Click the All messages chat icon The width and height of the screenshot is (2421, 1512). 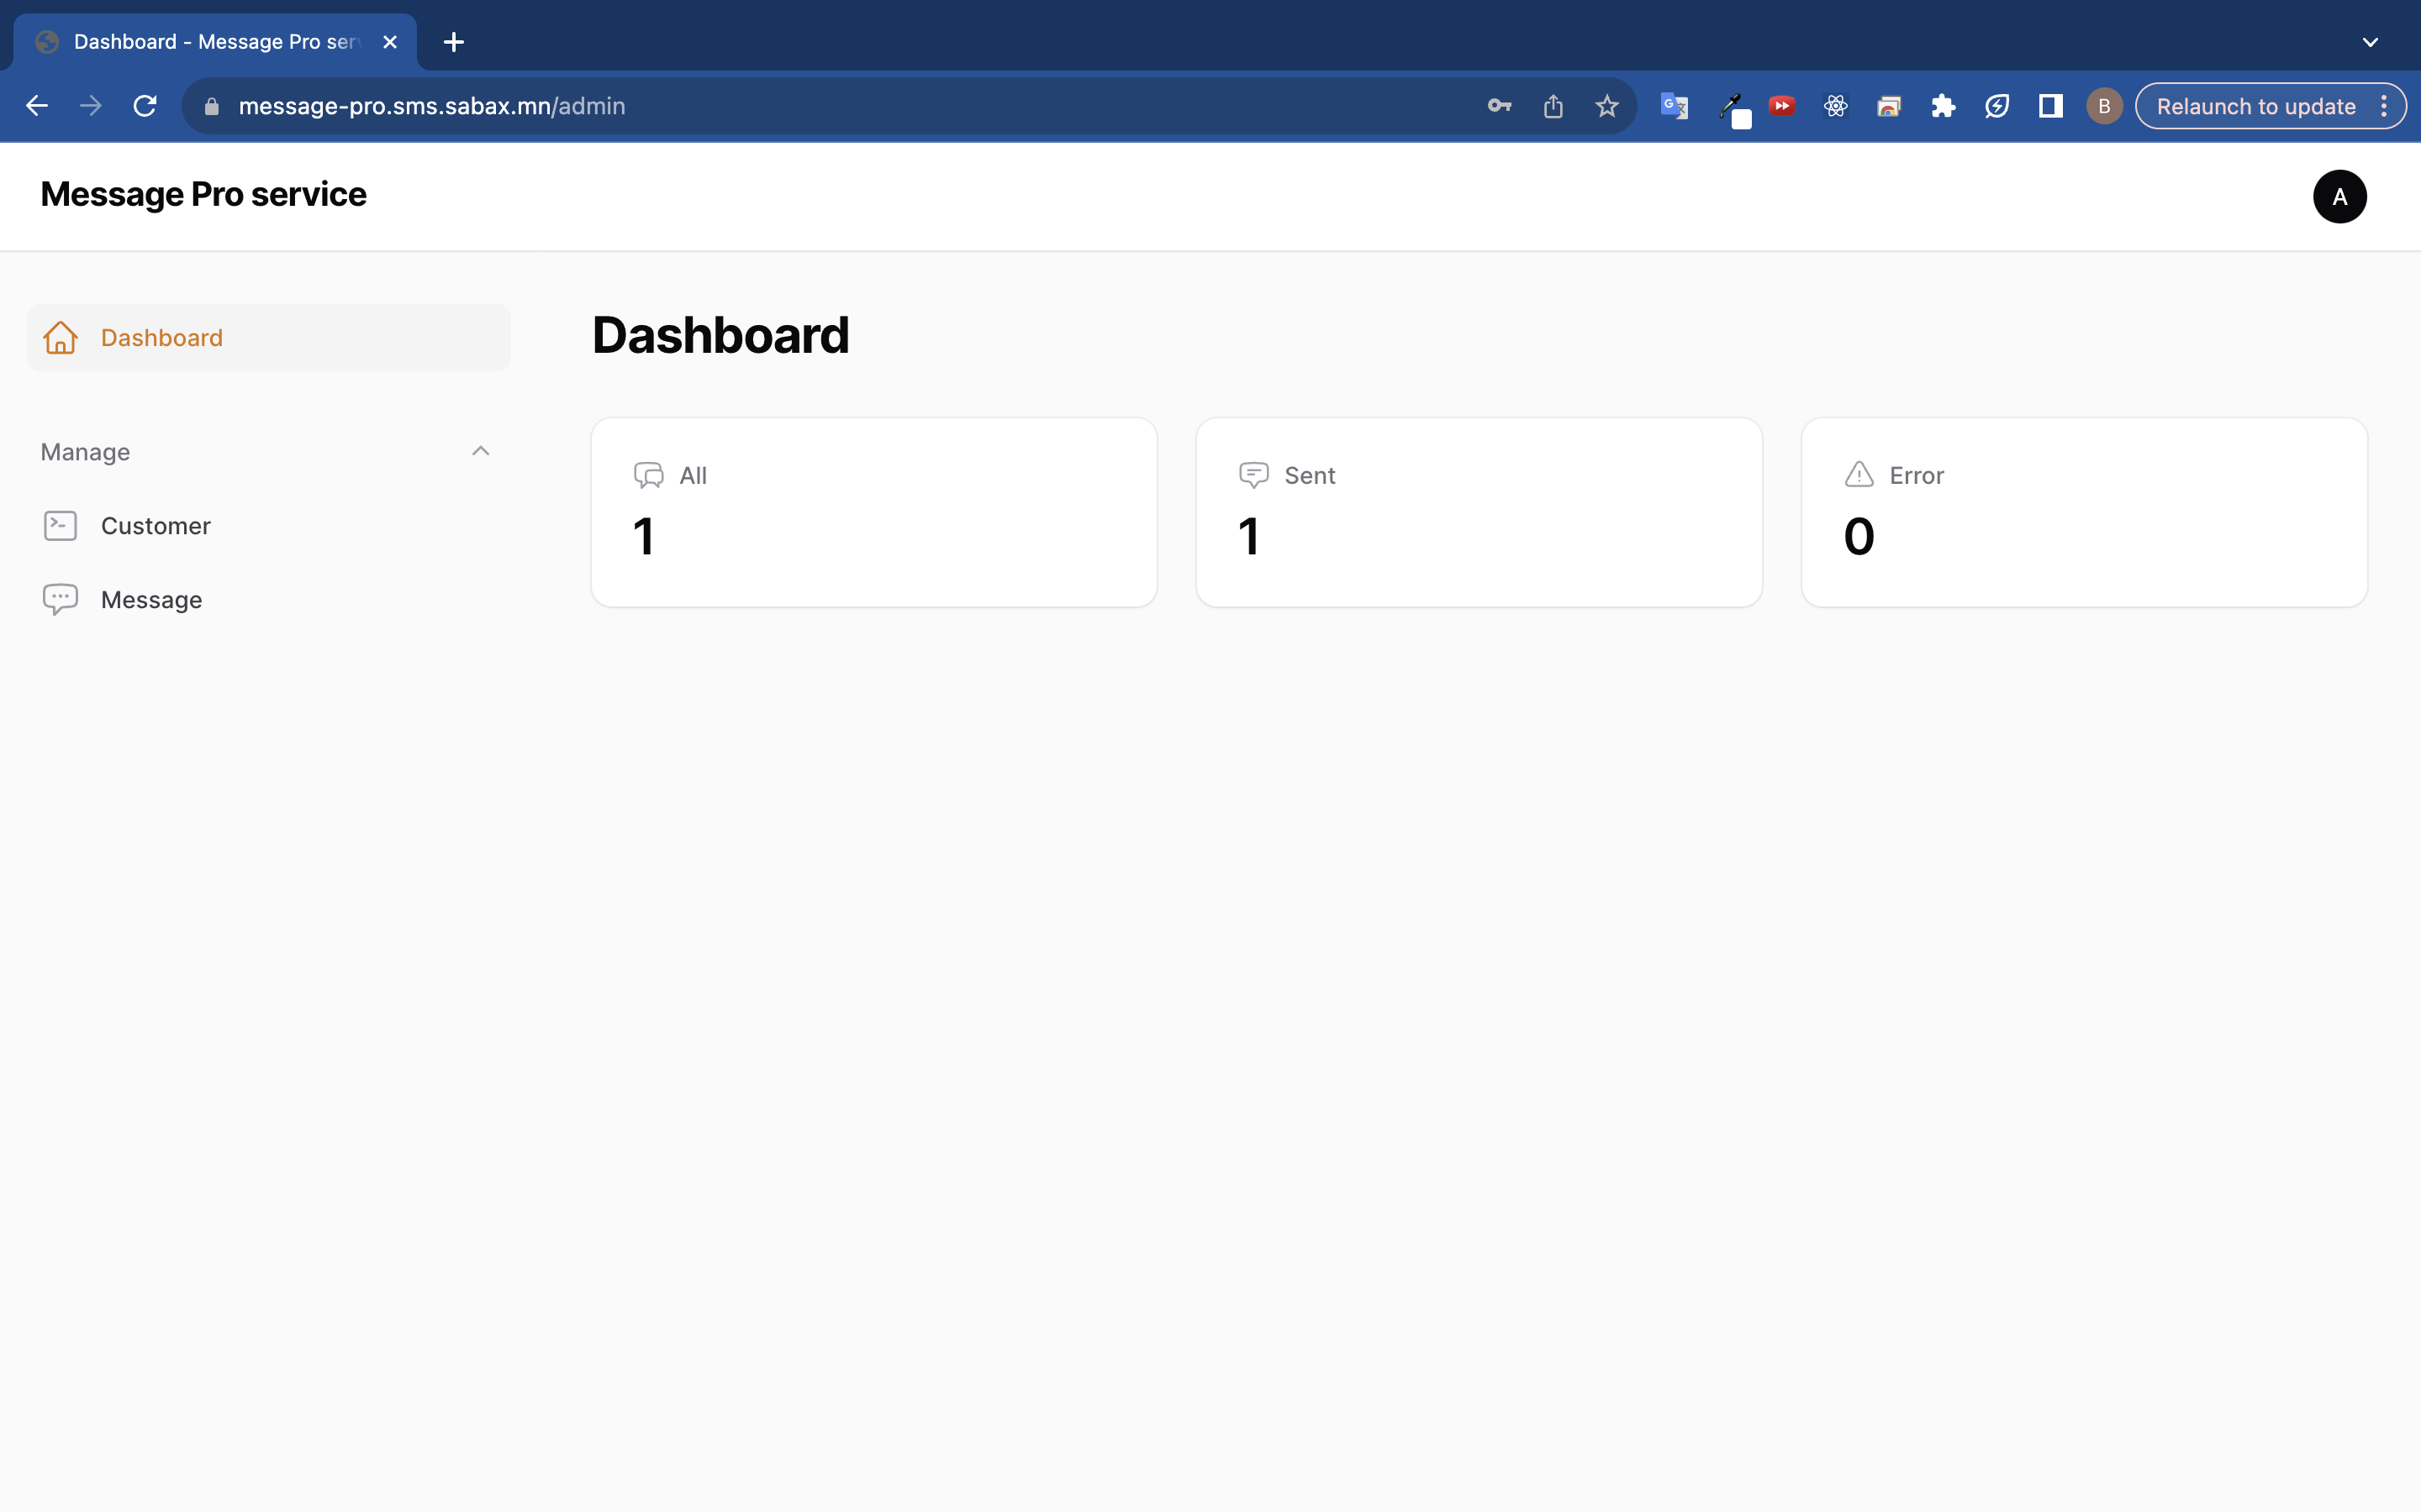[648, 475]
